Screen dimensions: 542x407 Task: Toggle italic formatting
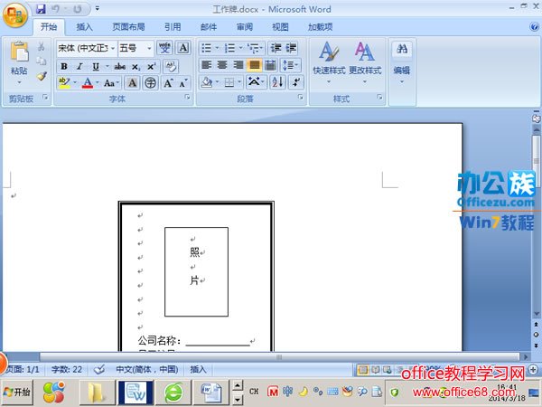[x=79, y=66]
